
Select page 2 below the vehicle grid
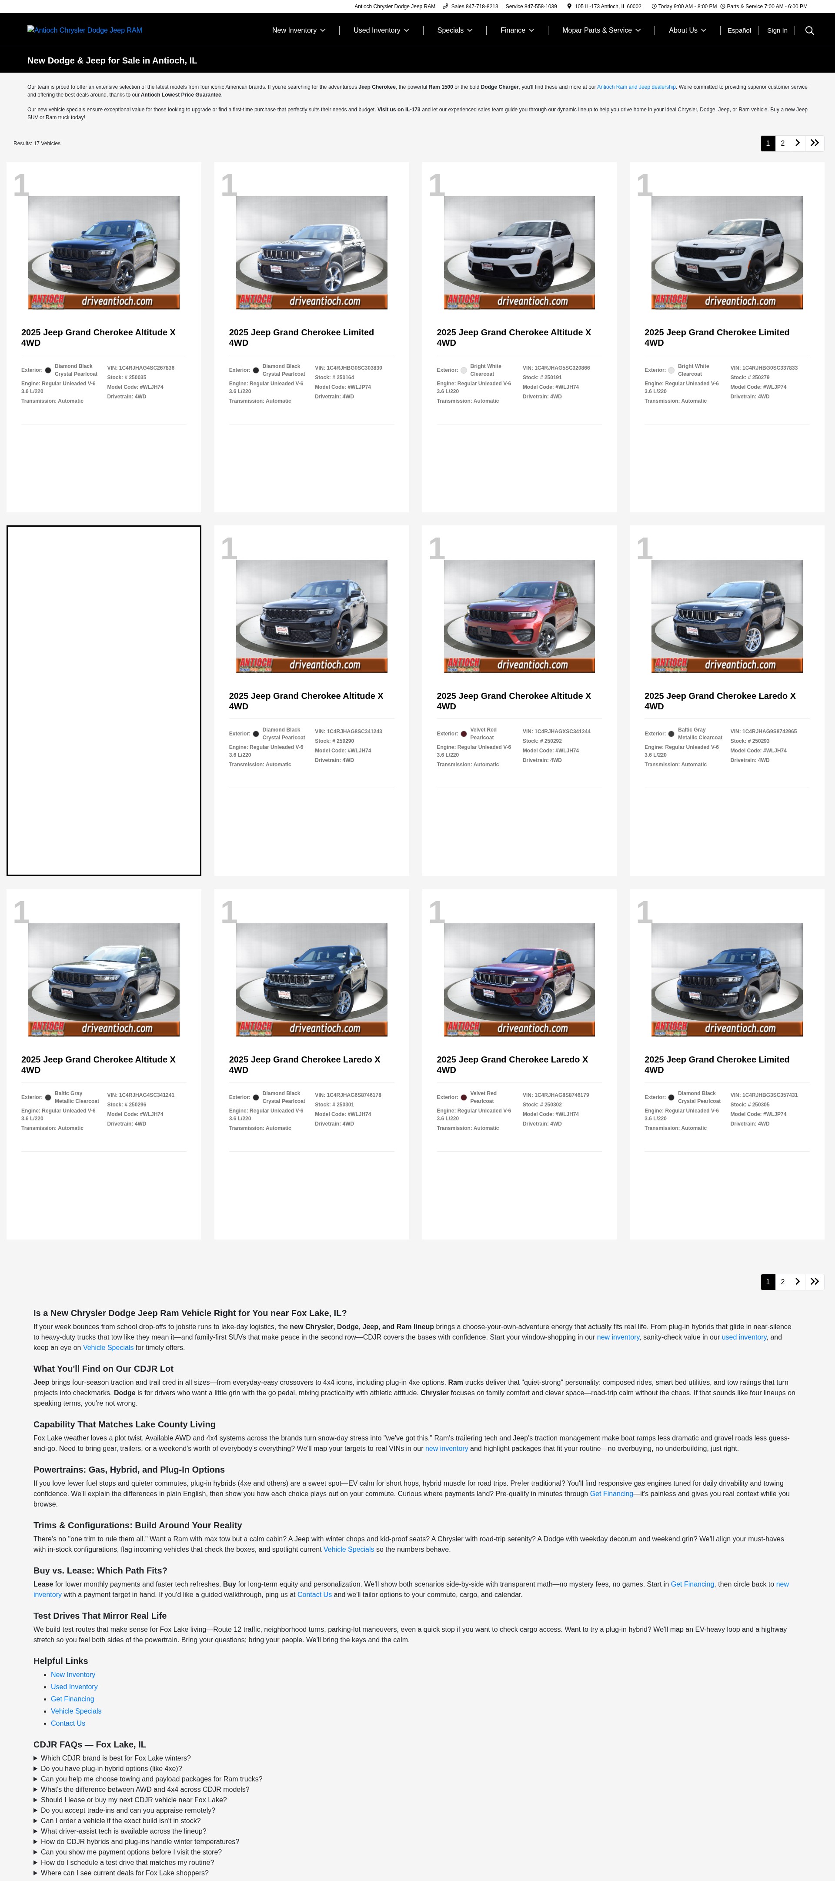(782, 1282)
